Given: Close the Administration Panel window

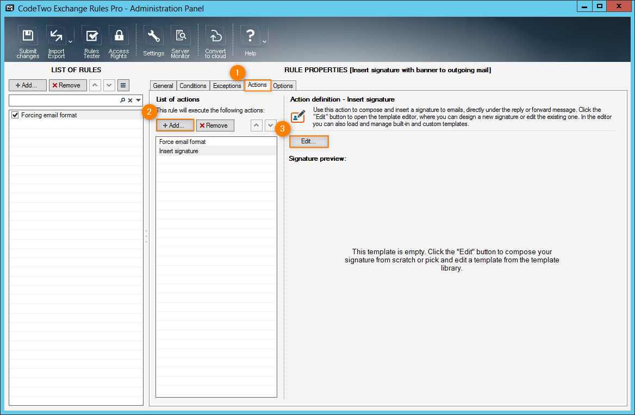Looking at the screenshot, I should point(619,7).
